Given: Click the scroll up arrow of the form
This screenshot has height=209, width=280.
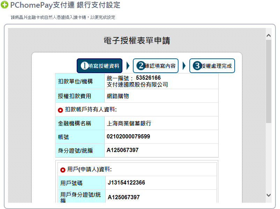Looking at the screenshot, I should pyautogui.click(x=268, y=36).
